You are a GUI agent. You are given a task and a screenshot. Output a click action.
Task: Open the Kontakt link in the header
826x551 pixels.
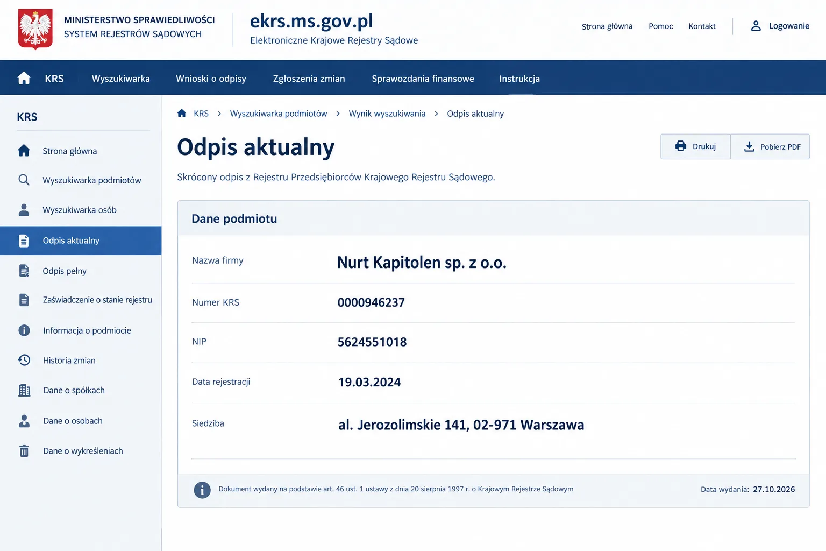point(702,26)
